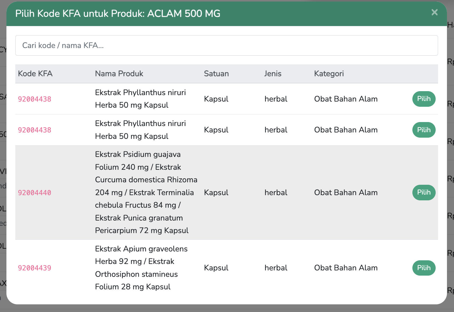This screenshot has height=312, width=454.
Task: Click 'Kapsul' in the 92004440 row
Action: pos(216,193)
